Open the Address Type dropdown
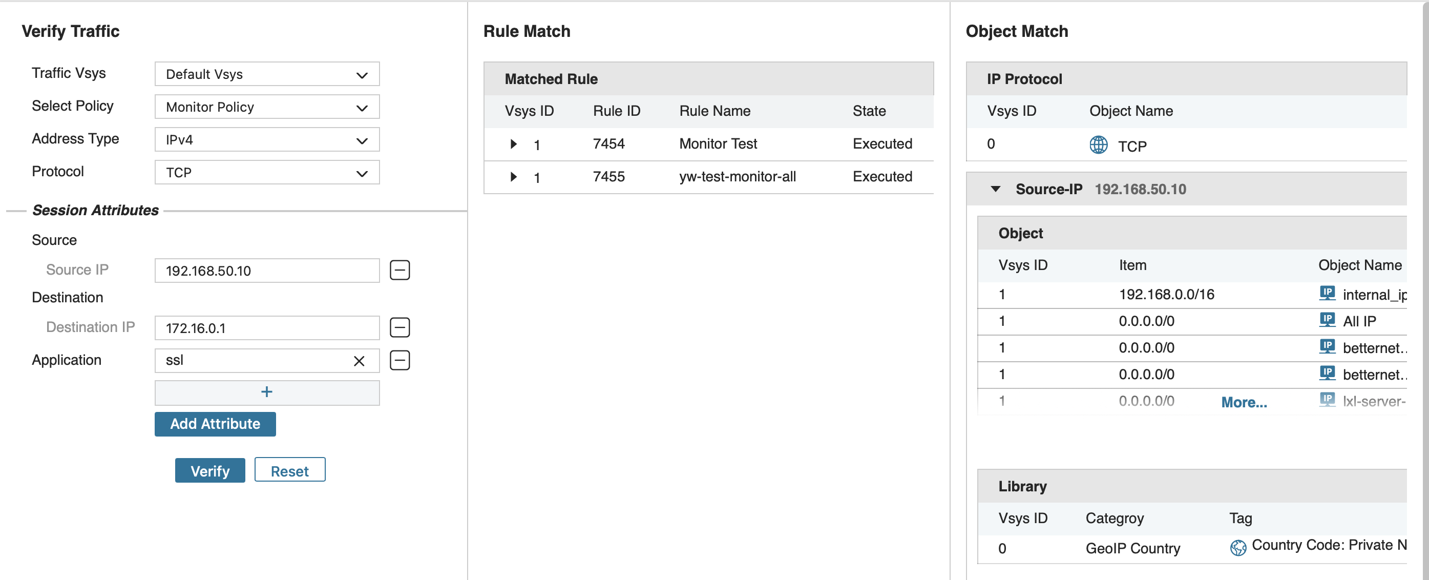1429x580 pixels. [267, 140]
